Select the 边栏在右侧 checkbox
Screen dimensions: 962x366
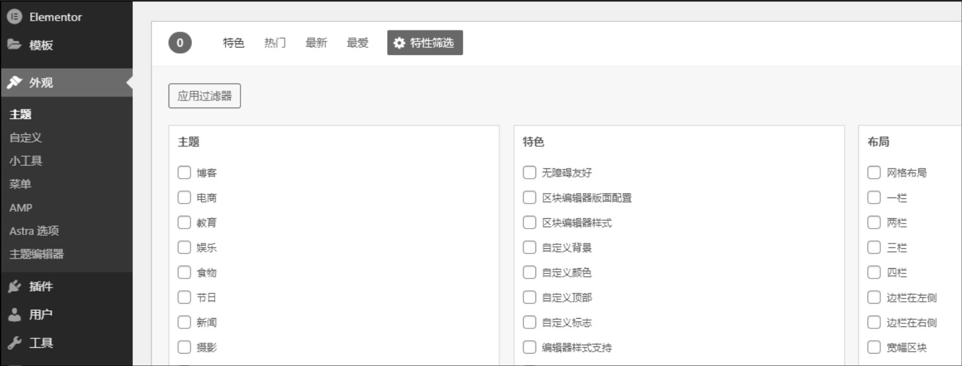pos(874,323)
